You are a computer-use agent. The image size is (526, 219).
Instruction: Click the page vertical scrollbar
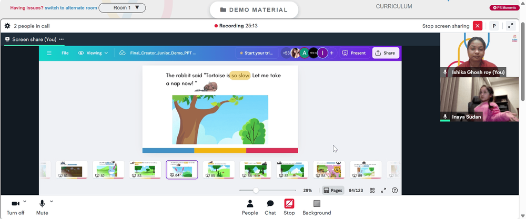[523, 60]
